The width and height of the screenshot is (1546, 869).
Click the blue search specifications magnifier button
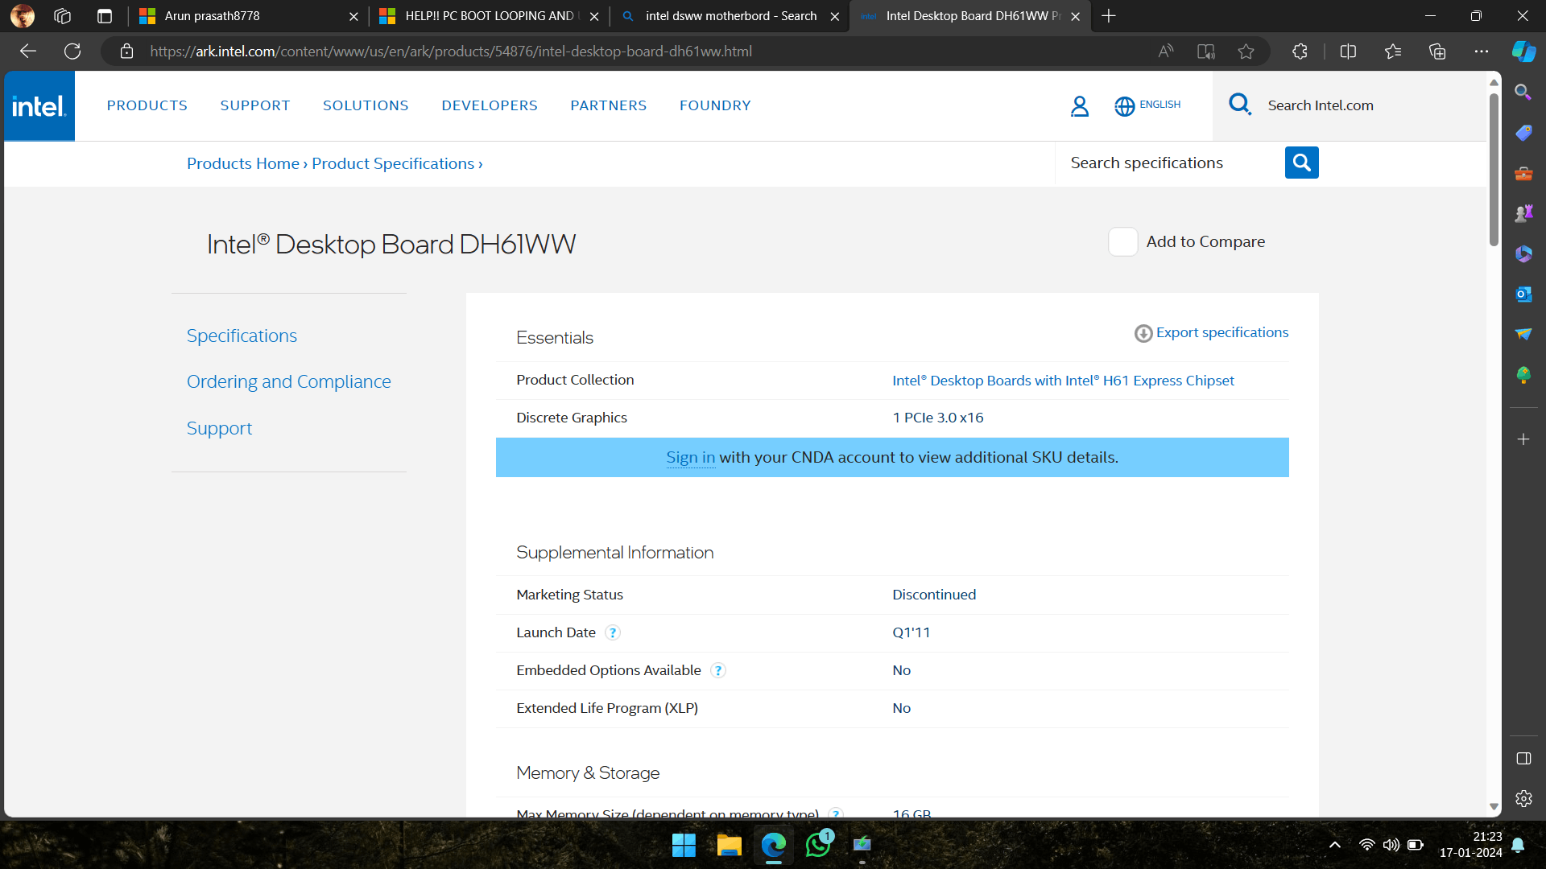[x=1301, y=163]
